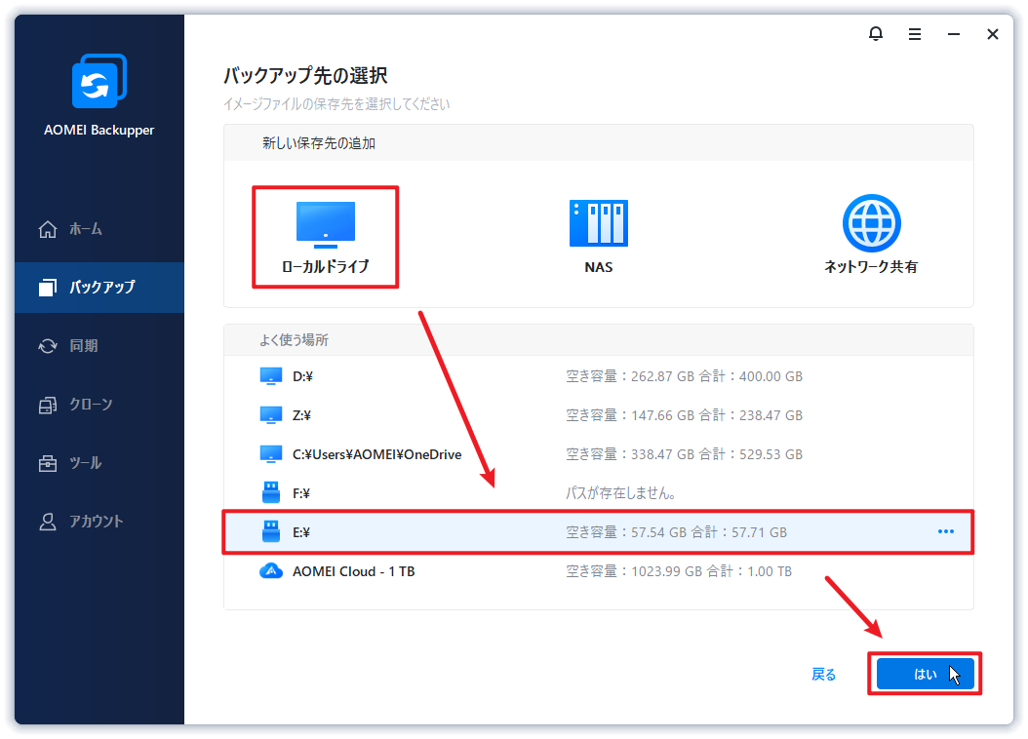Screen dimensions: 1028x739
Task: Select the F:¥ location label
Action: coord(301,493)
